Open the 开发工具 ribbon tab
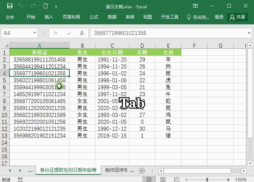The image size is (254, 182). tap(169, 17)
